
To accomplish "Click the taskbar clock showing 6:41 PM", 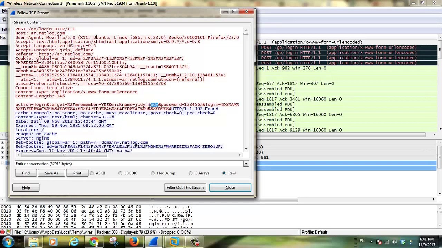I will [x=426, y=242].
